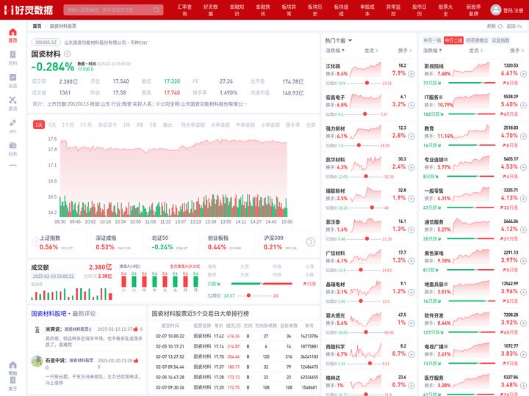Click the 刷新 refresh icon

500,26
